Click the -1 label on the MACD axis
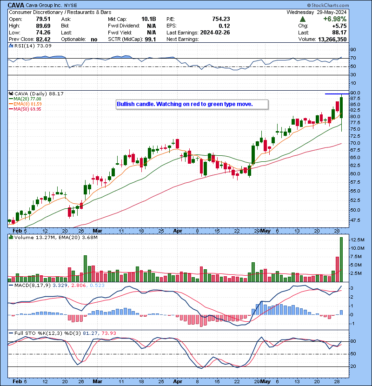This screenshot has height=386, width=372. [x=352, y=324]
